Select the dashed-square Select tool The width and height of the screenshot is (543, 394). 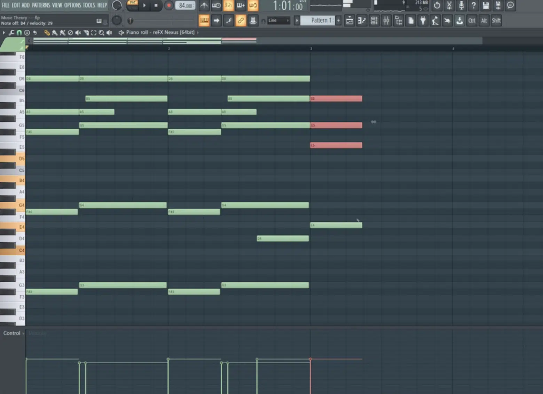click(x=94, y=32)
